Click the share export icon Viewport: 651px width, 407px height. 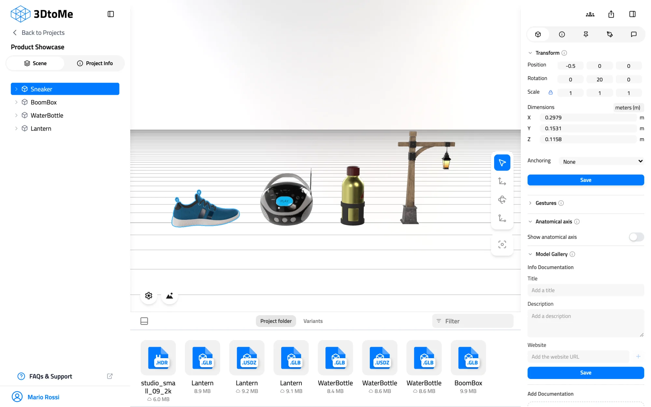[611, 14]
